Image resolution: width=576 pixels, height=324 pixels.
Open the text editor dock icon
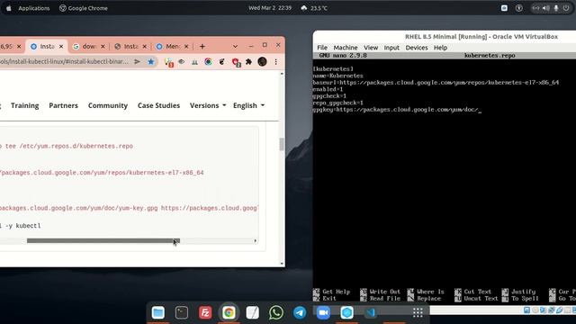click(x=252, y=312)
